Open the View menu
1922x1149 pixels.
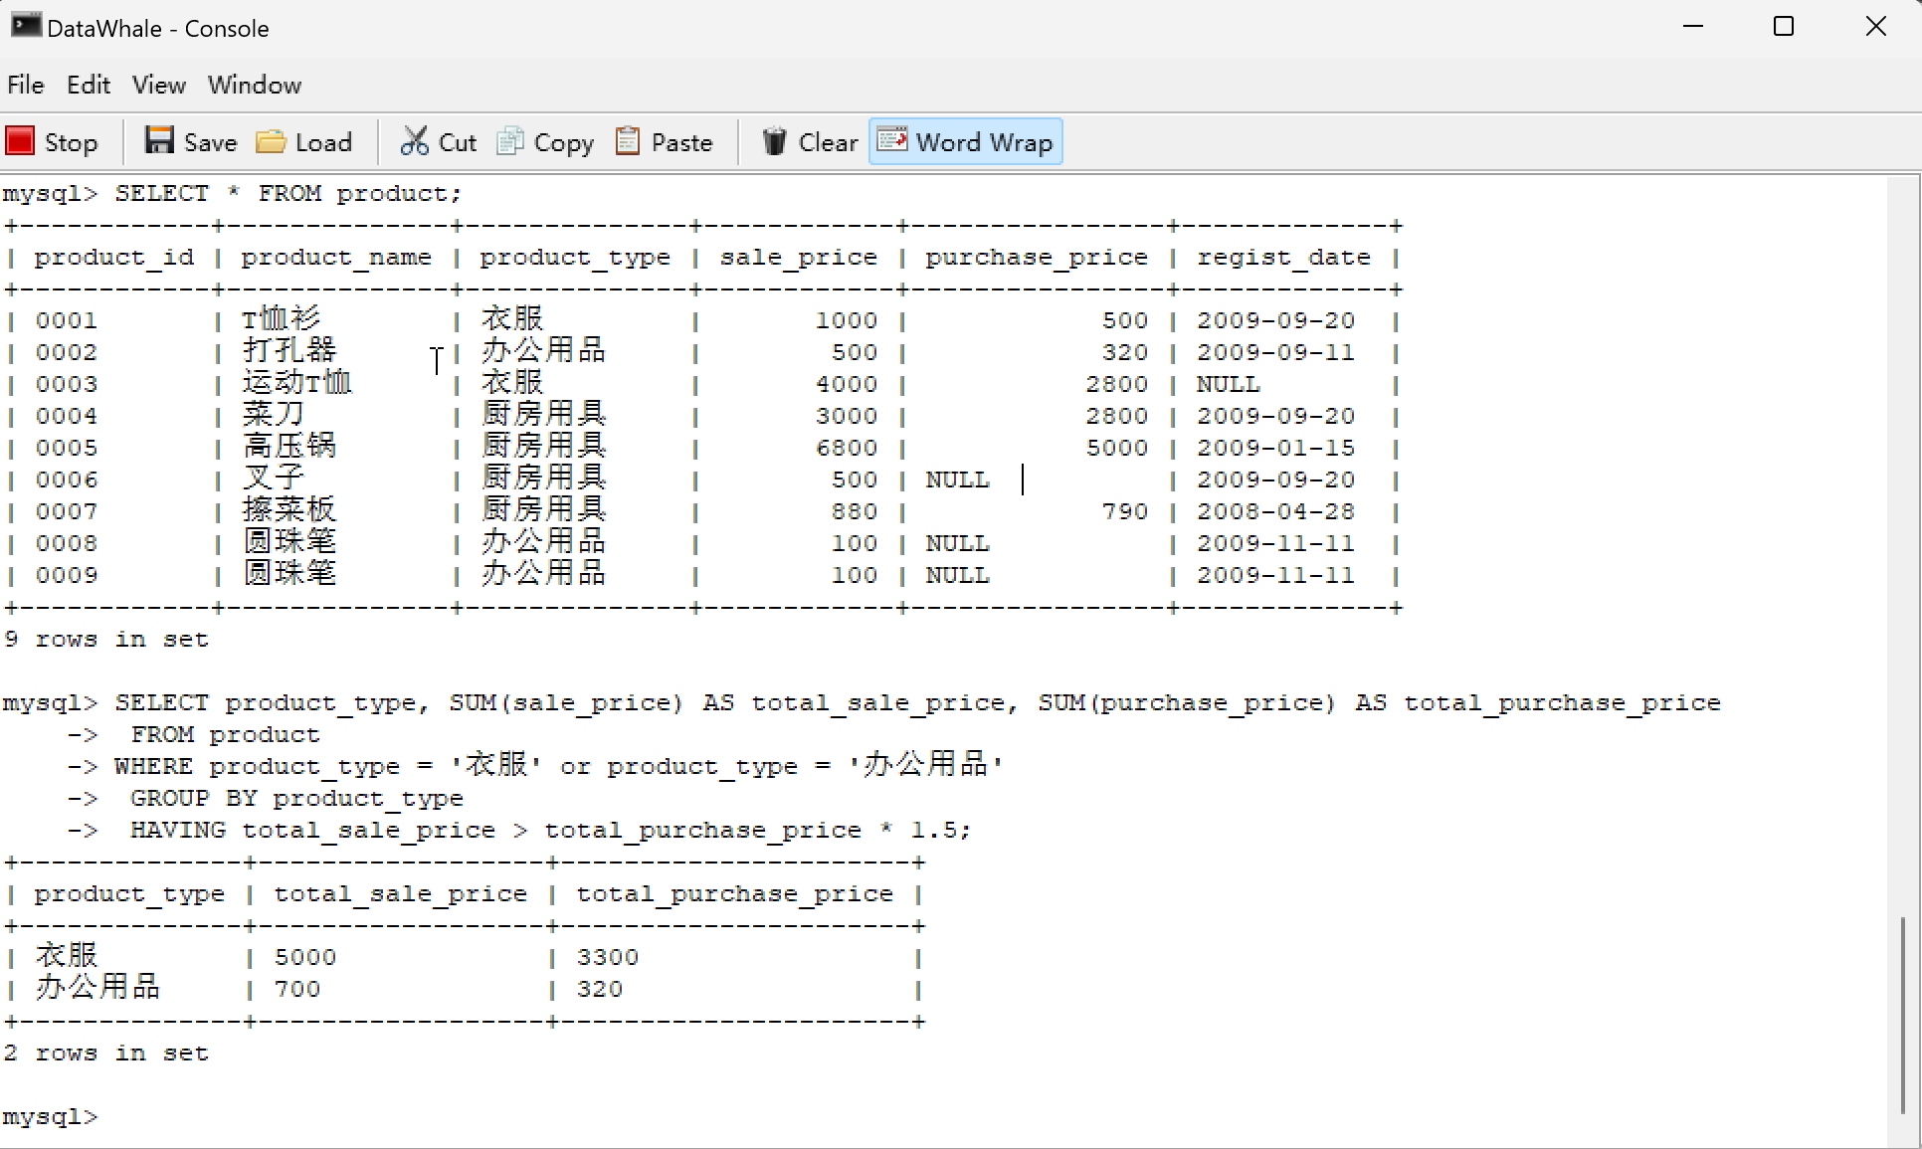159,86
